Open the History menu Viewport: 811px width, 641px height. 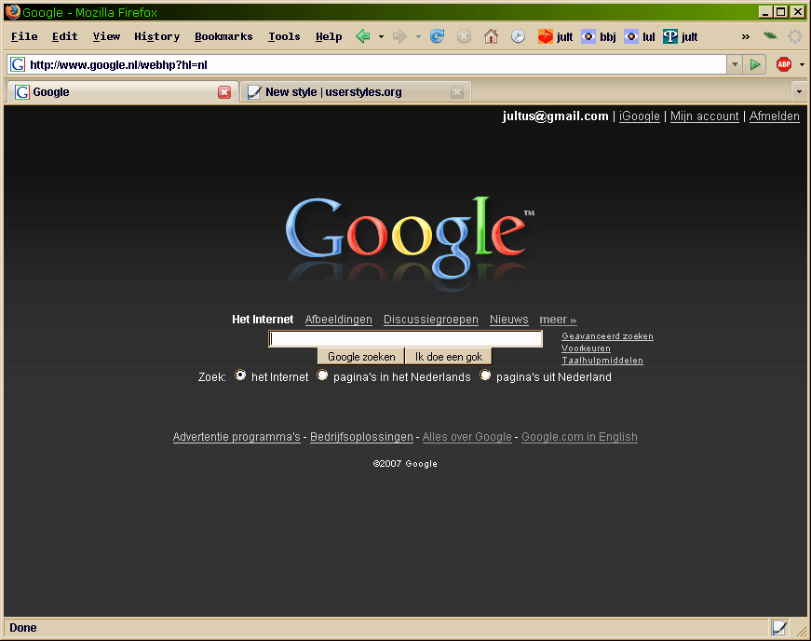coord(156,36)
